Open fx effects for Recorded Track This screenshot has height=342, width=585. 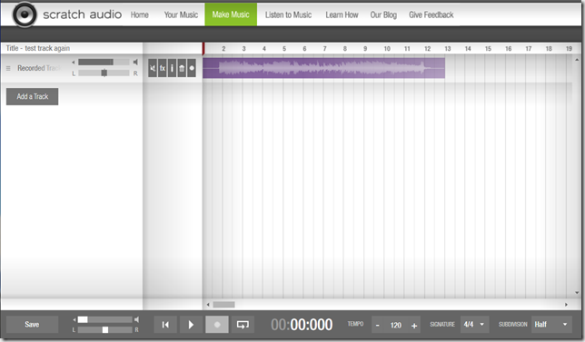pyautogui.click(x=163, y=68)
